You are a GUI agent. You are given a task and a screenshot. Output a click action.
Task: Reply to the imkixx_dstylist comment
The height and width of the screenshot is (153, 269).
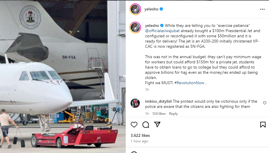click(173, 114)
